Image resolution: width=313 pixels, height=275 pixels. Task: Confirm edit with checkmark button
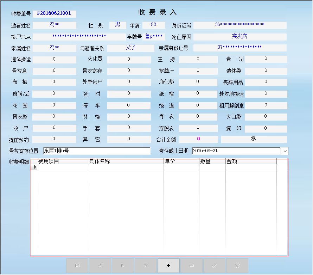tap(215, 265)
